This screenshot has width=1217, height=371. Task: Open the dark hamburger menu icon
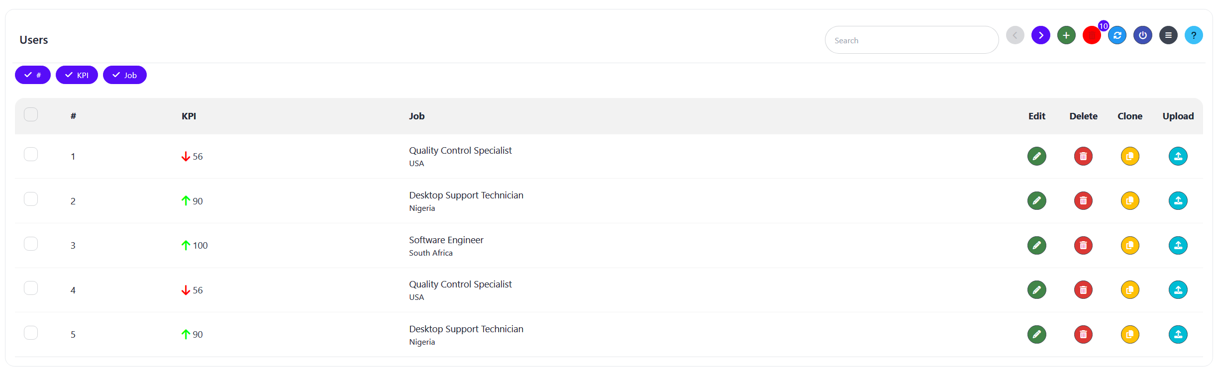tap(1168, 35)
